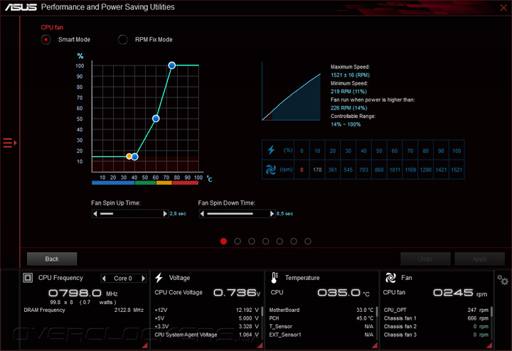Screen dimensions: 512x351
Task: Click the +3.3V voltage row
Action: (x=206, y=327)
